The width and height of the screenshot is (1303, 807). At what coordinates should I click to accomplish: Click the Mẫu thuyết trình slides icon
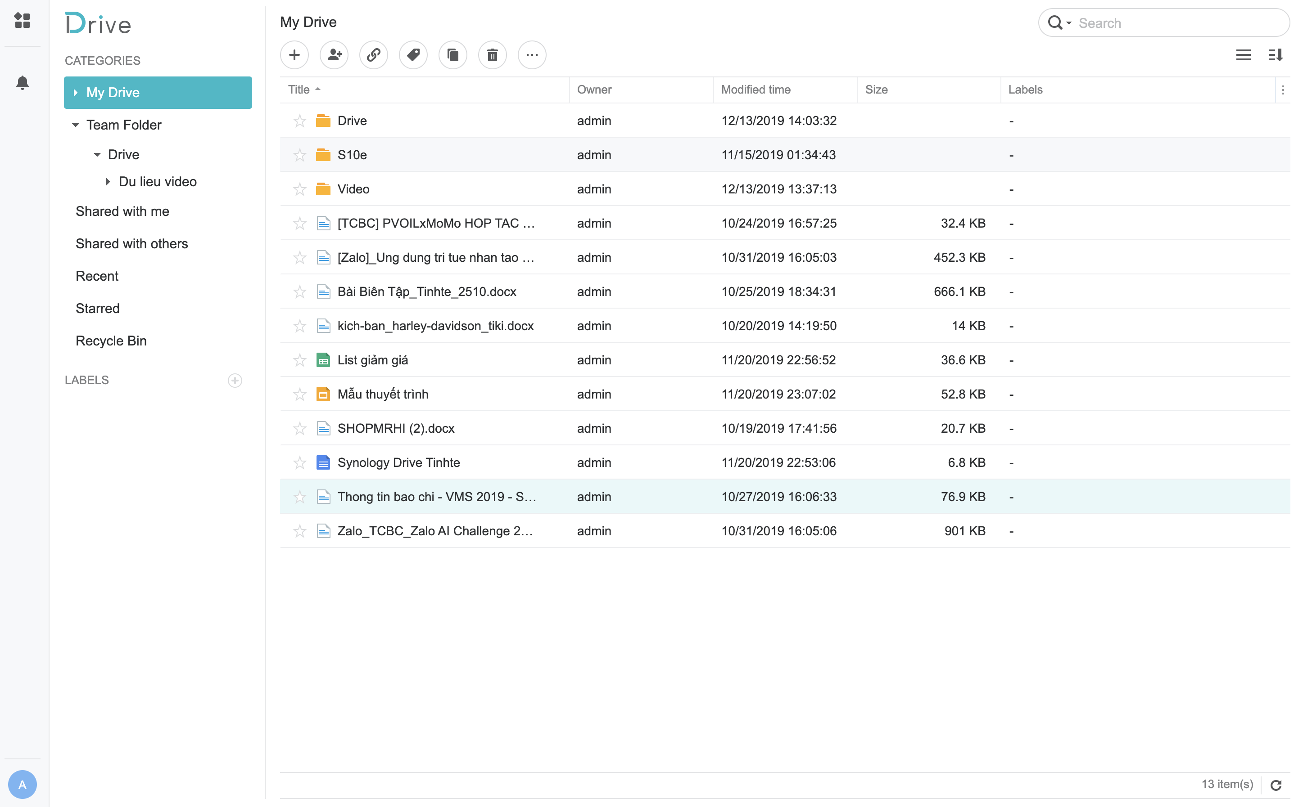coord(323,395)
